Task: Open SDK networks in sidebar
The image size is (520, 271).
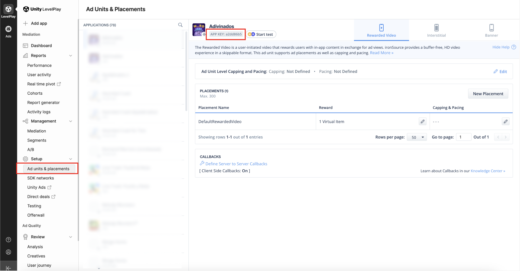Action: click(x=41, y=178)
